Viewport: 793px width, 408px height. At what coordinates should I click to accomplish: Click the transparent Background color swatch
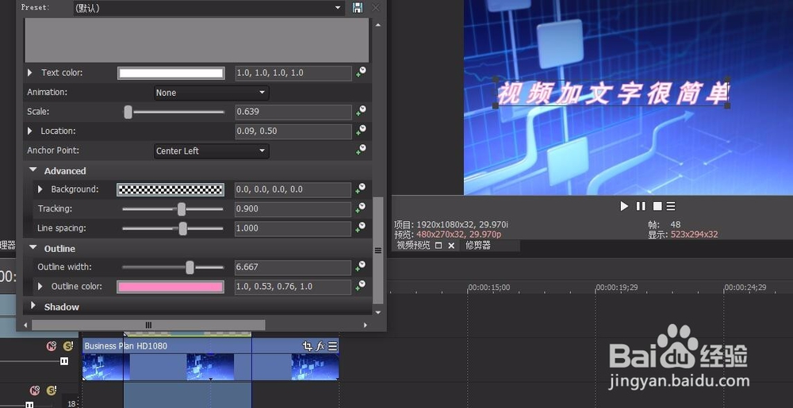point(170,189)
